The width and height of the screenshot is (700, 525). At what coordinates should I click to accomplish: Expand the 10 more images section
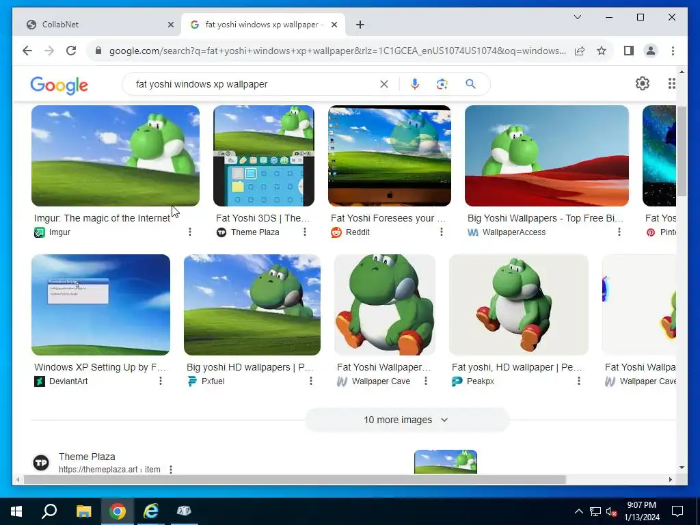406,420
